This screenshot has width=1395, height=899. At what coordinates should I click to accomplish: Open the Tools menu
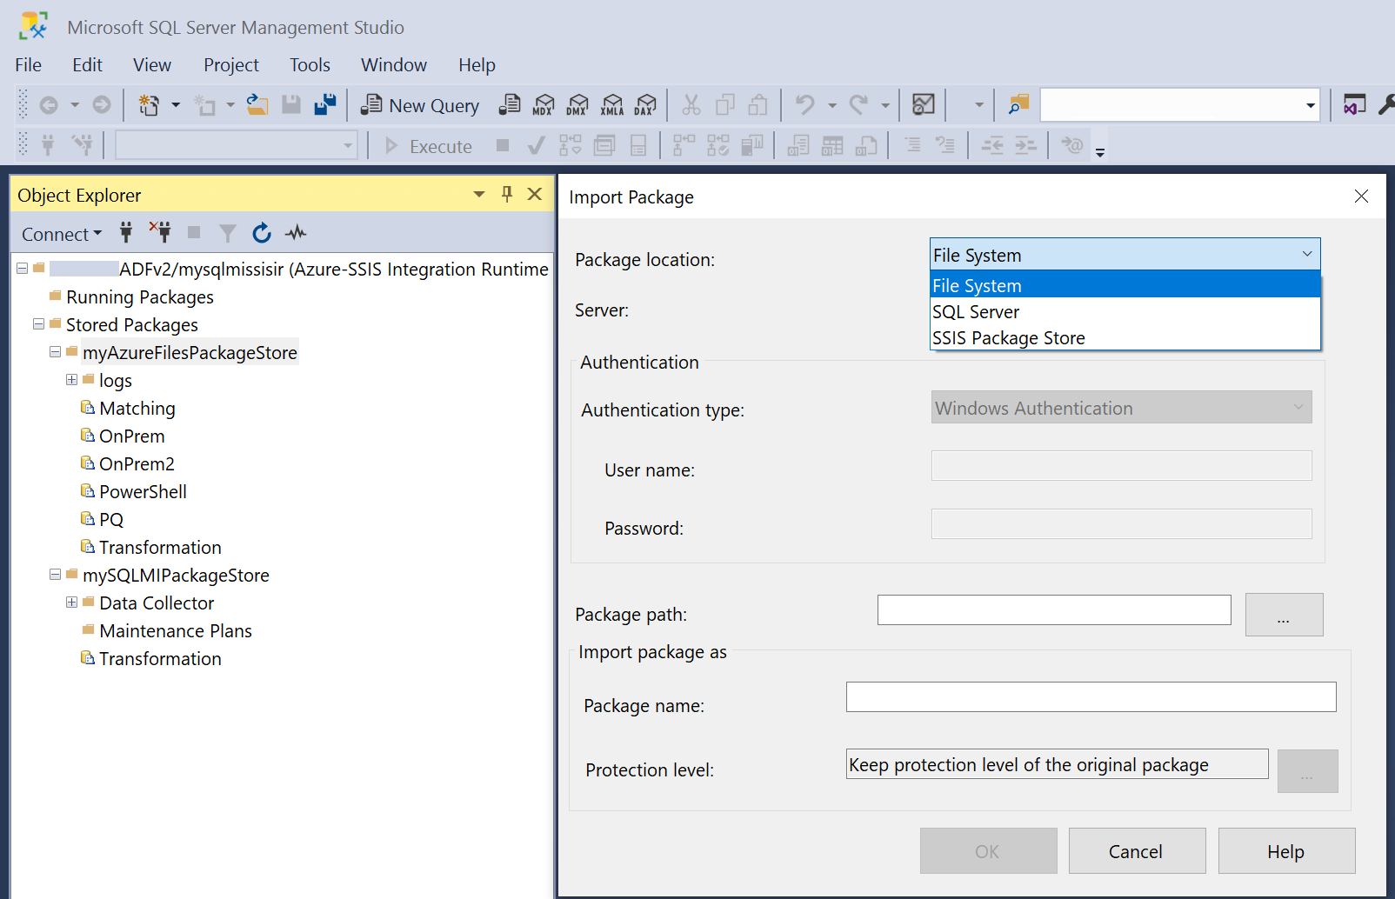pyautogui.click(x=310, y=65)
